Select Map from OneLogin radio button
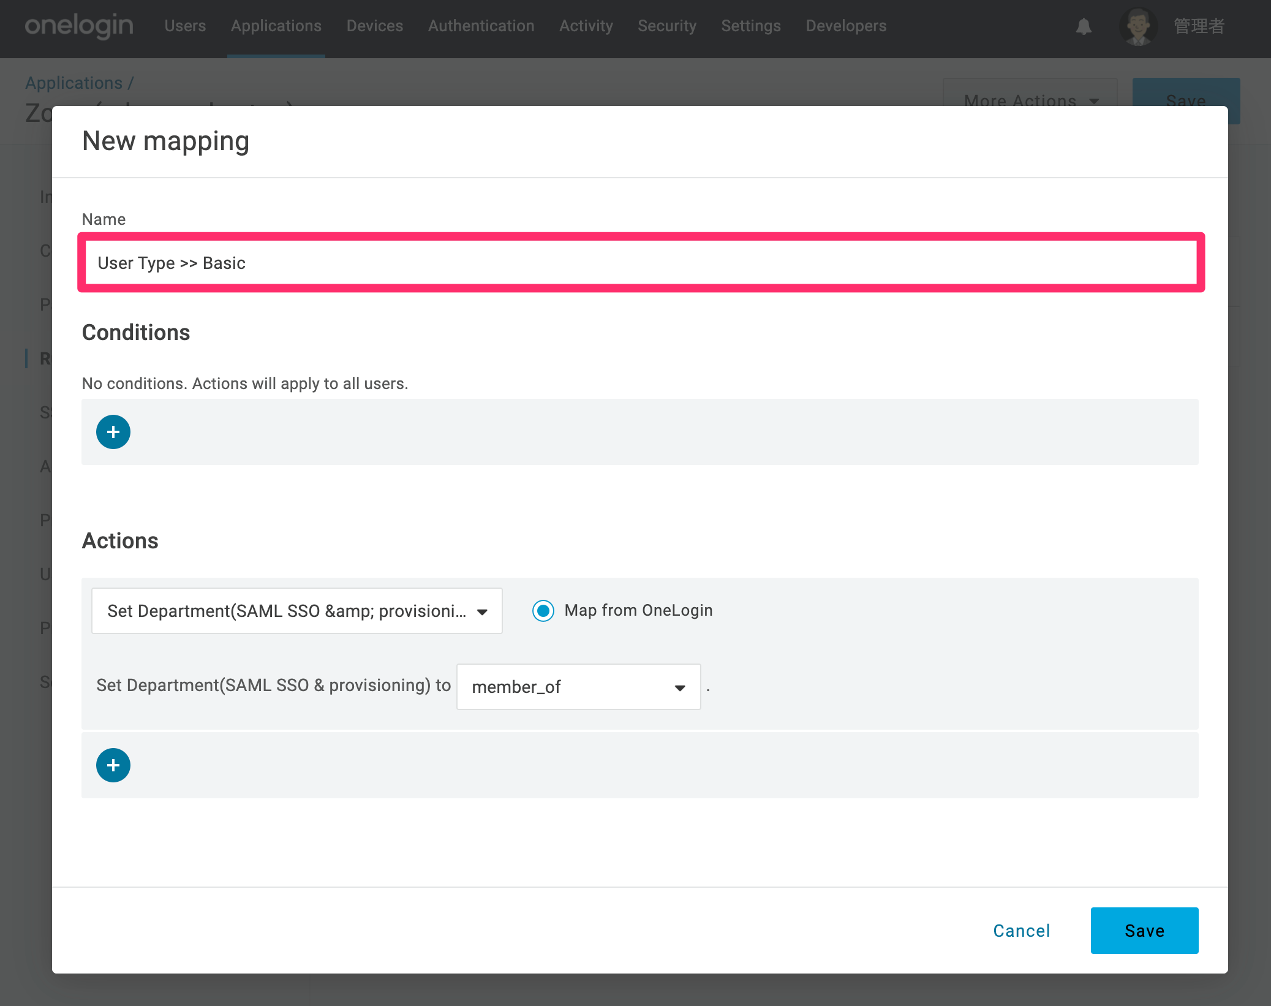This screenshot has height=1006, width=1271. [543, 611]
